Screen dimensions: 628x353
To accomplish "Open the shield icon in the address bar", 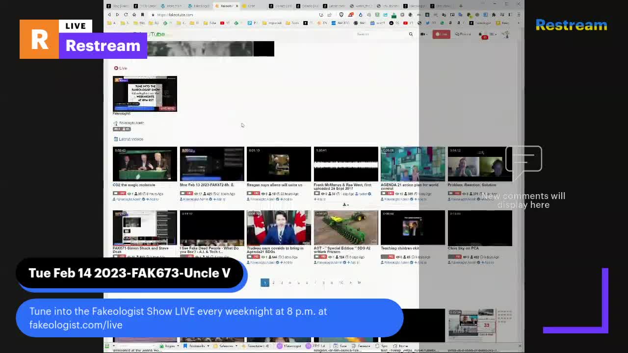I will (x=341, y=15).
